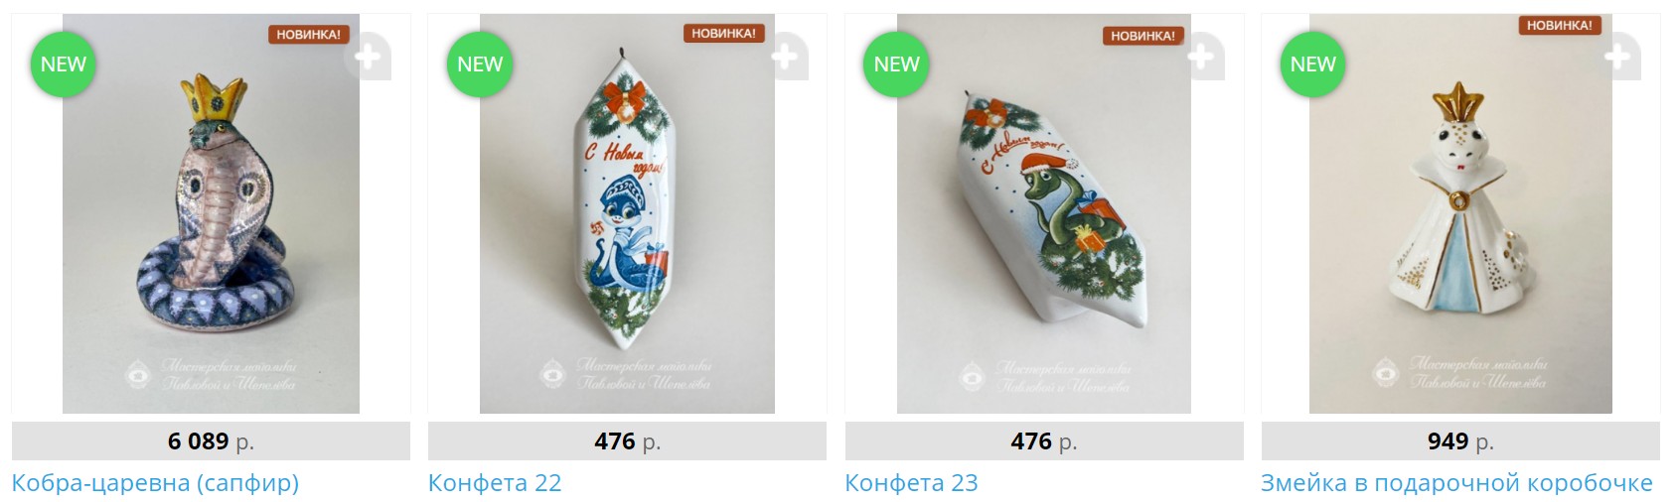Click green NEW badge on Конфета 23
The width and height of the screenshot is (1676, 502).
(896, 64)
